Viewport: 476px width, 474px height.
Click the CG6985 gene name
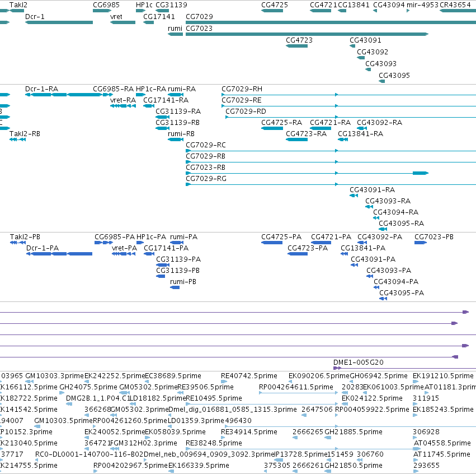(x=106, y=5)
